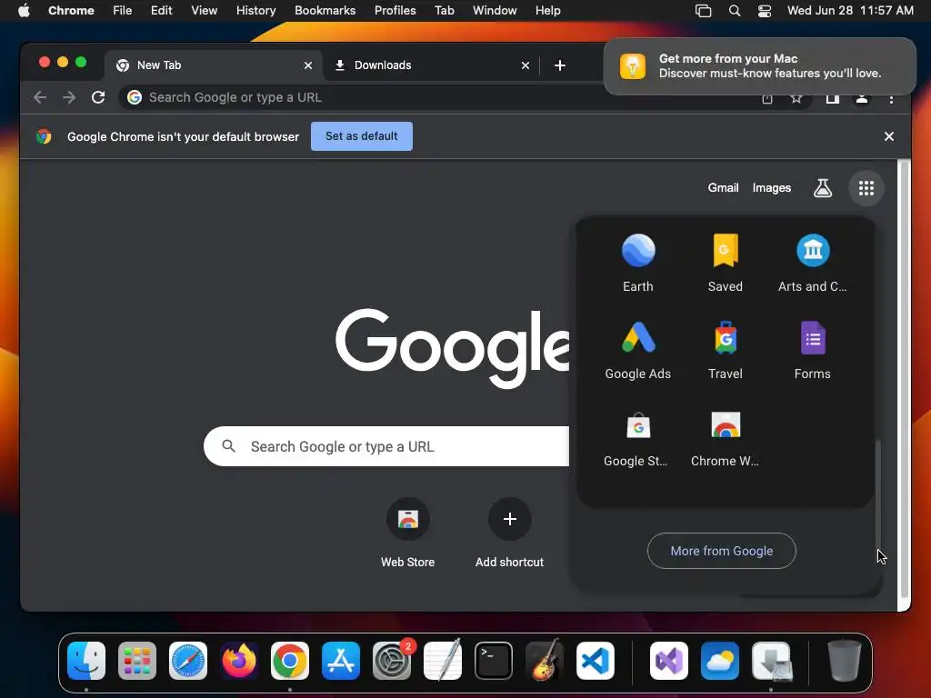Open the profile avatar button
931x698 pixels.
tap(862, 99)
